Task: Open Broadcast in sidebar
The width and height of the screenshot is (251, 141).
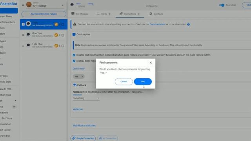Action: pos(3,53)
